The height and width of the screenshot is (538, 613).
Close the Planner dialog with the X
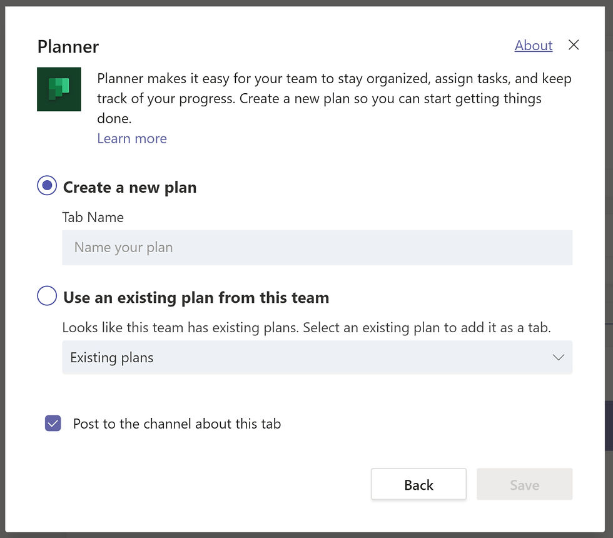[x=574, y=45]
